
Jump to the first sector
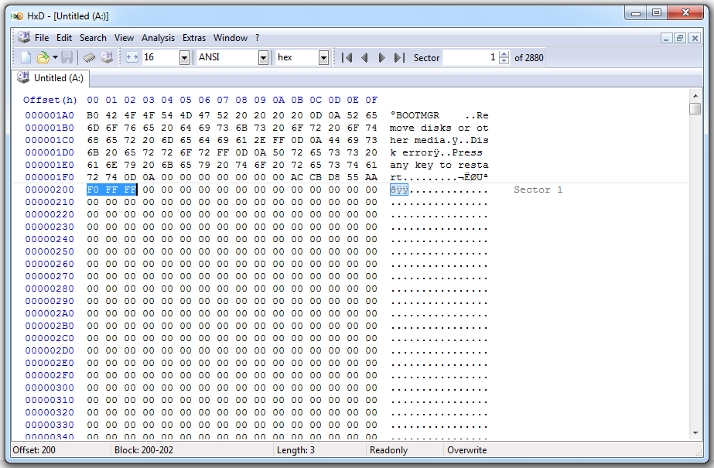pos(347,58)
